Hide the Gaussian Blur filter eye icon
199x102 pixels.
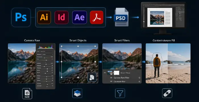point(111,82)
